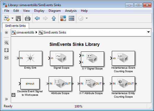Go back with the blue left arrow

(37, 18)
